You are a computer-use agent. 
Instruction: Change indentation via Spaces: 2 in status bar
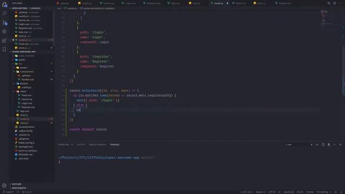pyautogui.click(x=260, y=192)
